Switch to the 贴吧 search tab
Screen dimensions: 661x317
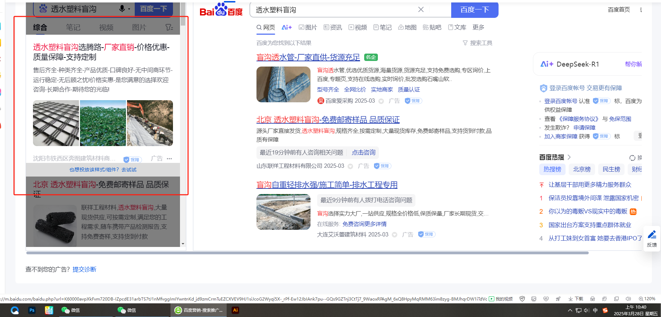[432, 27]
